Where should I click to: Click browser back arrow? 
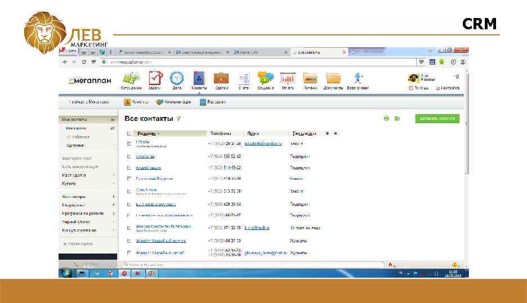click(x=65, y=62)
